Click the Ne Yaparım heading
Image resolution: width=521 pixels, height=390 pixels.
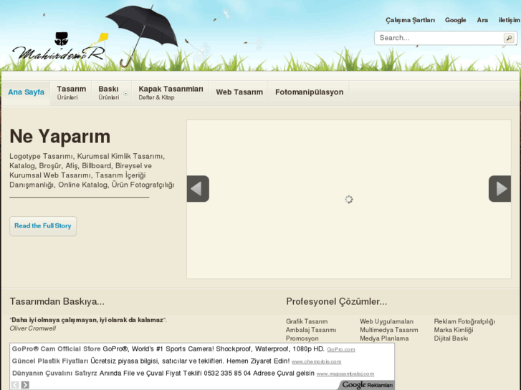pos(59,137)
